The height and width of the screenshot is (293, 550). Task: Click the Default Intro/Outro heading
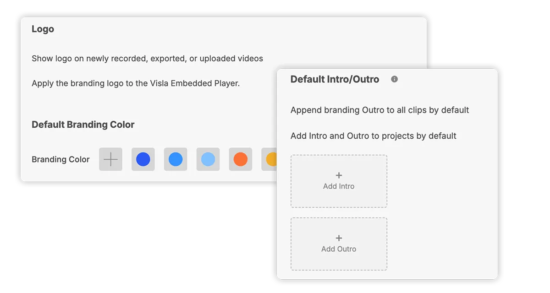coord(335,79)
